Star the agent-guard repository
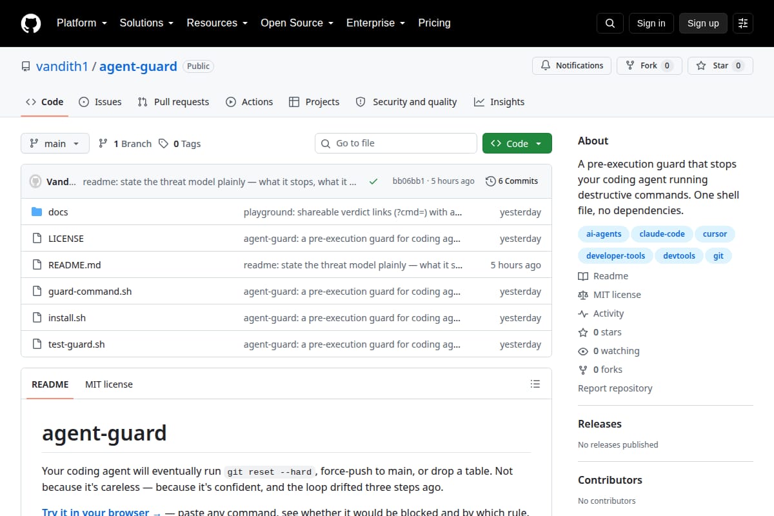The width and height of the screenshot is (774, 516). [720, 66]
